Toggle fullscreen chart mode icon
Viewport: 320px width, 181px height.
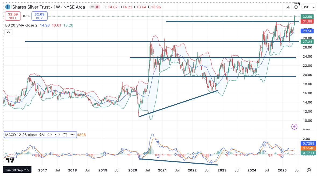click(296, 7)
